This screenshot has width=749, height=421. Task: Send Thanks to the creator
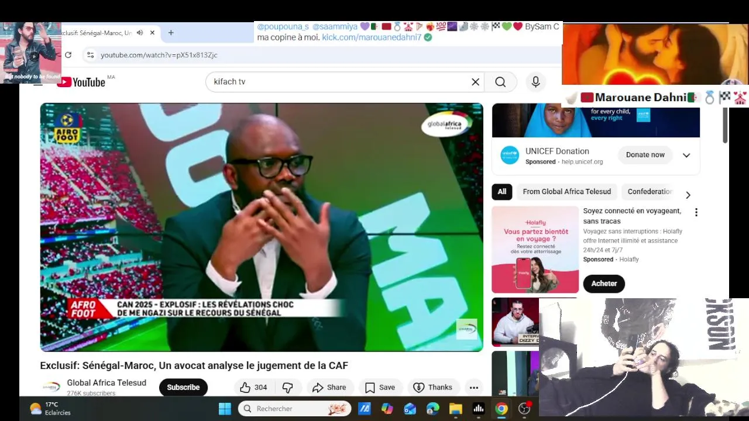[432, 387]
